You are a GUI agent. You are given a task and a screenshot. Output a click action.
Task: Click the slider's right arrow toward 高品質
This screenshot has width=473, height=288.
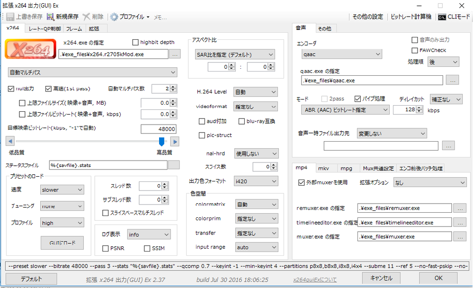(175, 141)
